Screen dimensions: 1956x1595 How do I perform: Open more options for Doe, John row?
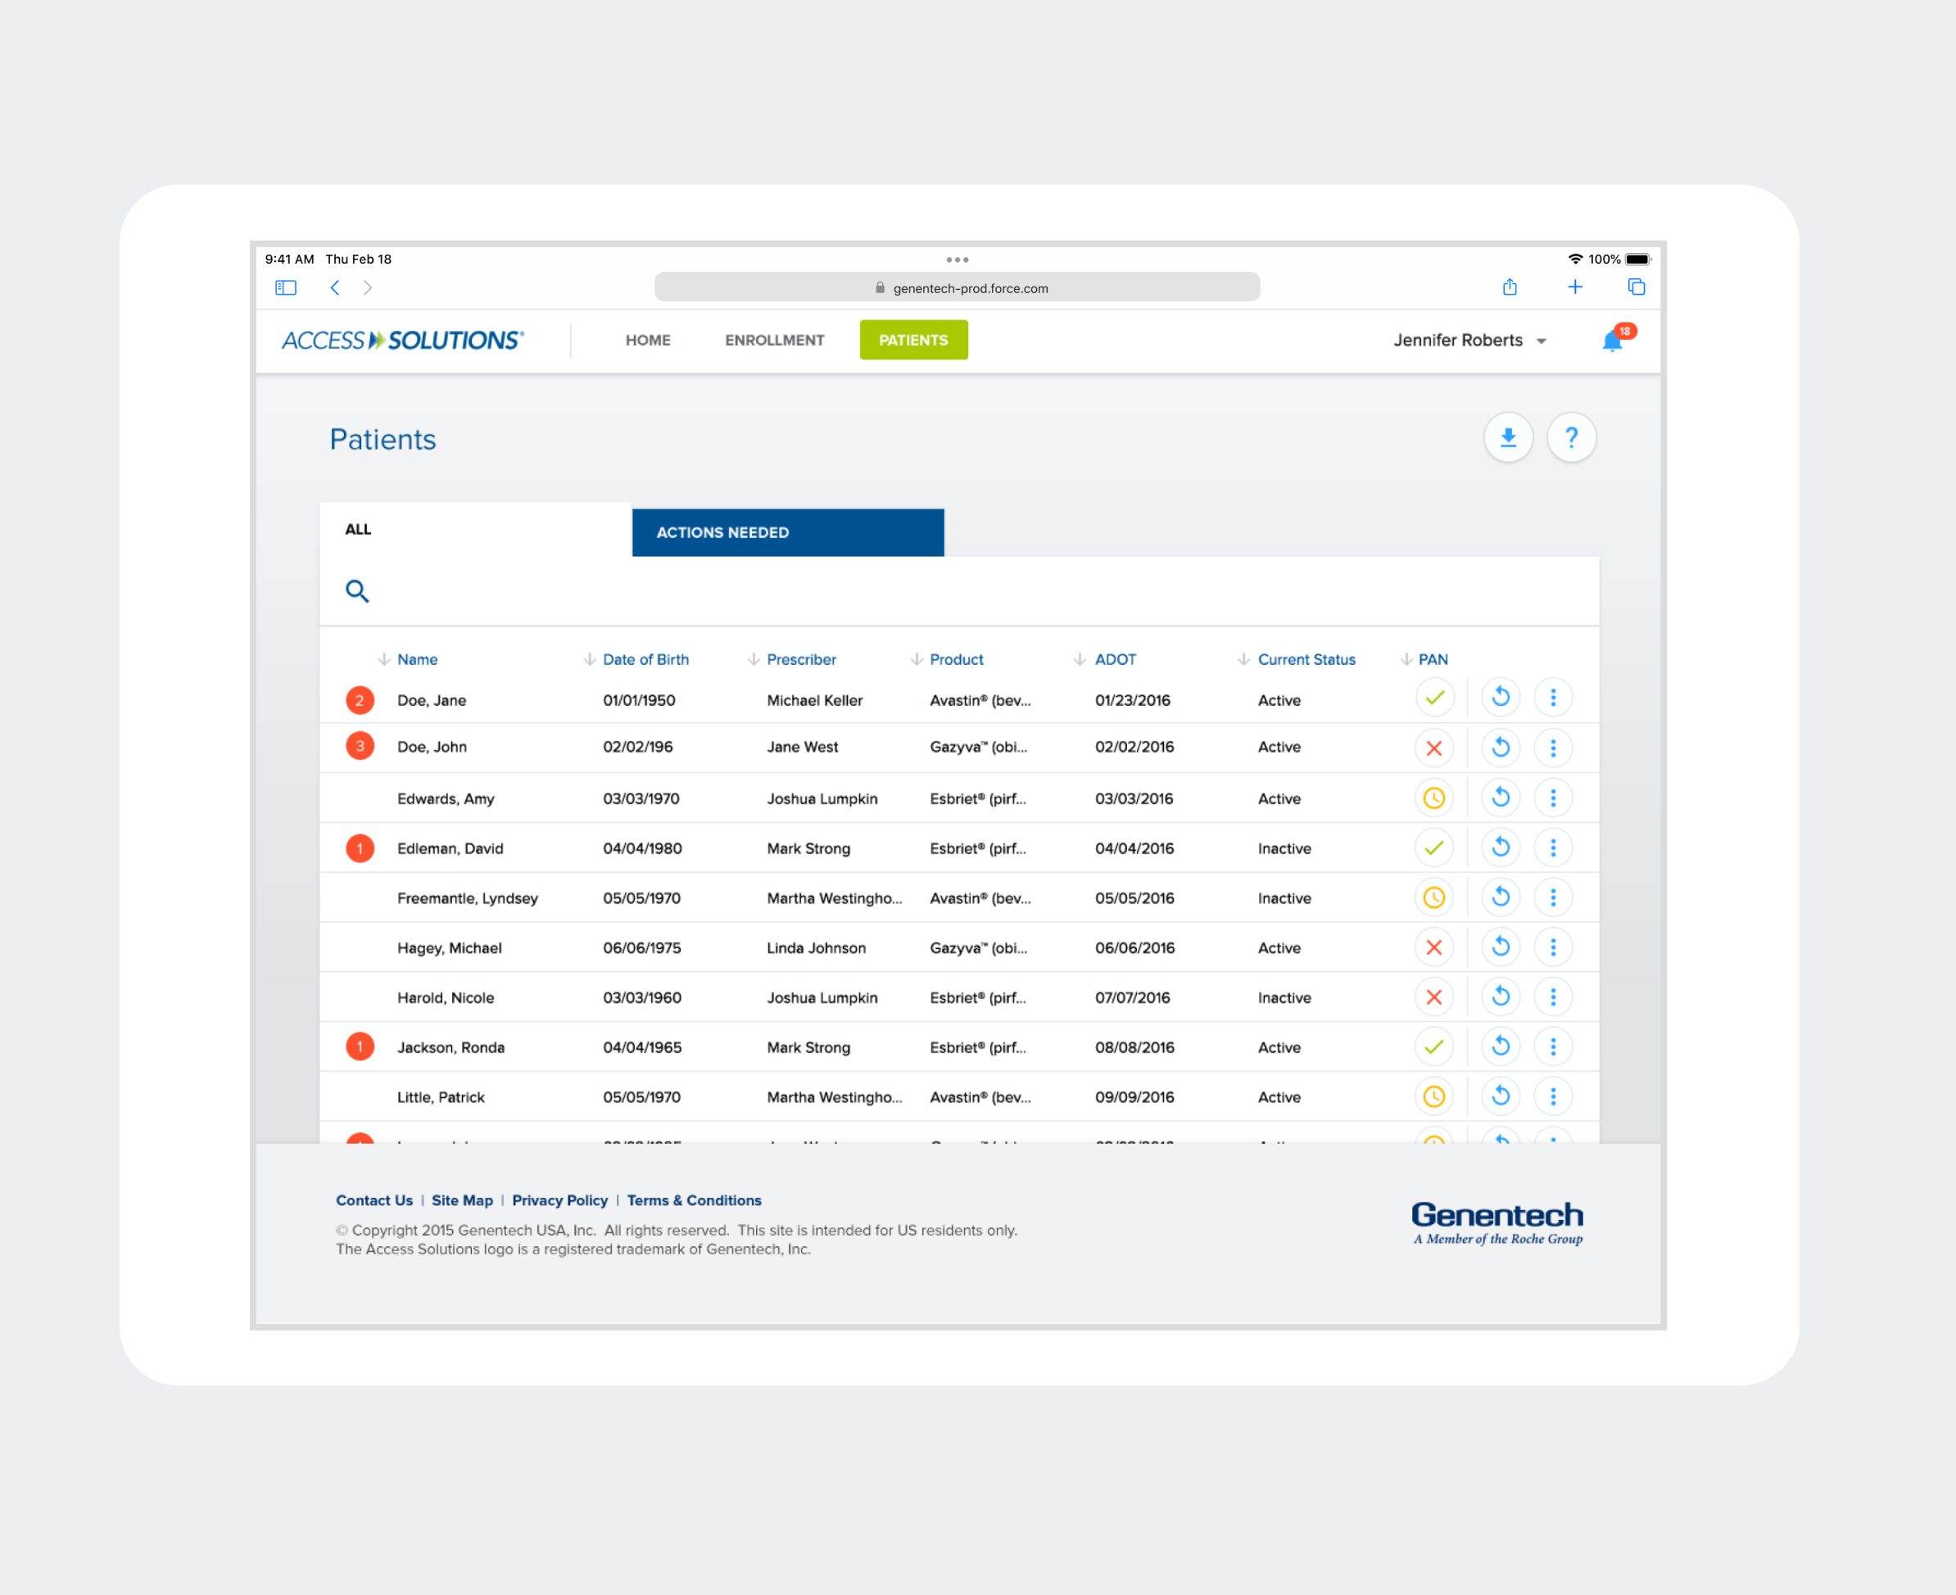pyautogui.click(x=1552, y=748)
